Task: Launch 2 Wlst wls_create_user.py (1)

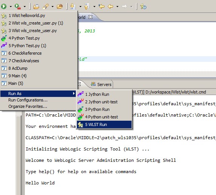Action: [x=38, y=23]
